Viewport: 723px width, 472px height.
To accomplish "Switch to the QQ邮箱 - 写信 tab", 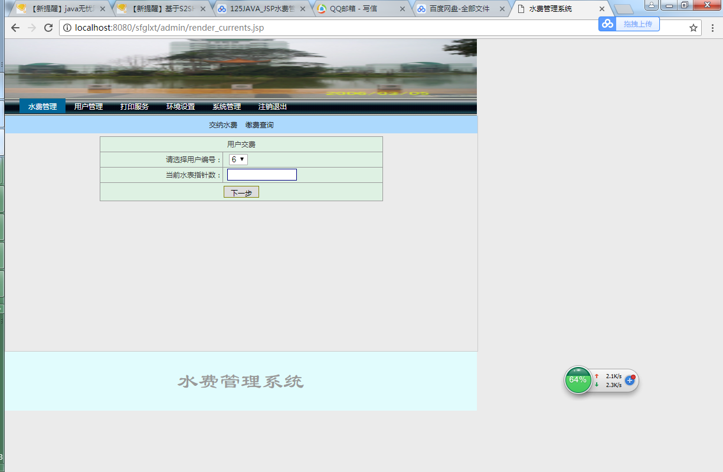I will [x=360, y=9].
